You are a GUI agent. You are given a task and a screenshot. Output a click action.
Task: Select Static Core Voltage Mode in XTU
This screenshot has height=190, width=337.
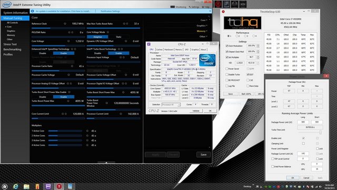click(118, 37)
